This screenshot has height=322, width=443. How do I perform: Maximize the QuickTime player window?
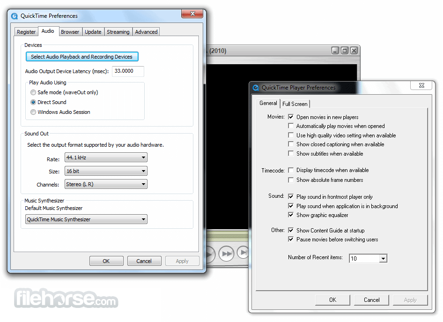[x=344, y=51]
